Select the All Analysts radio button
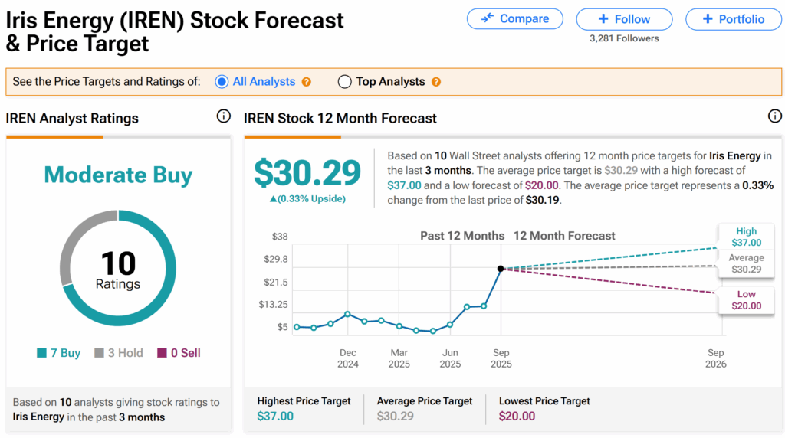Image resolution: width=785 pixels, height=438 pixels. (222, 81)
